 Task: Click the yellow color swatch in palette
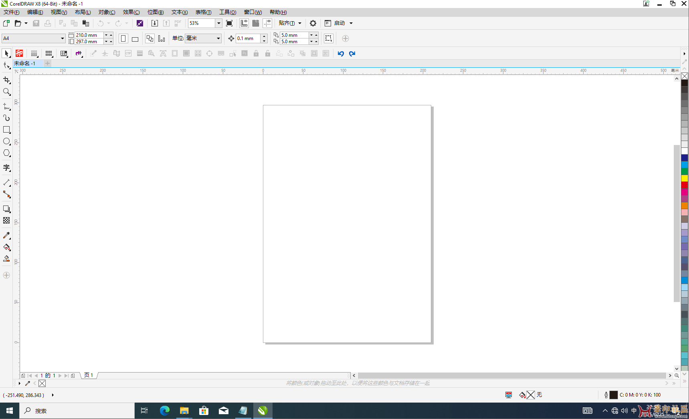pyautogui.click(x=685, y=178)
